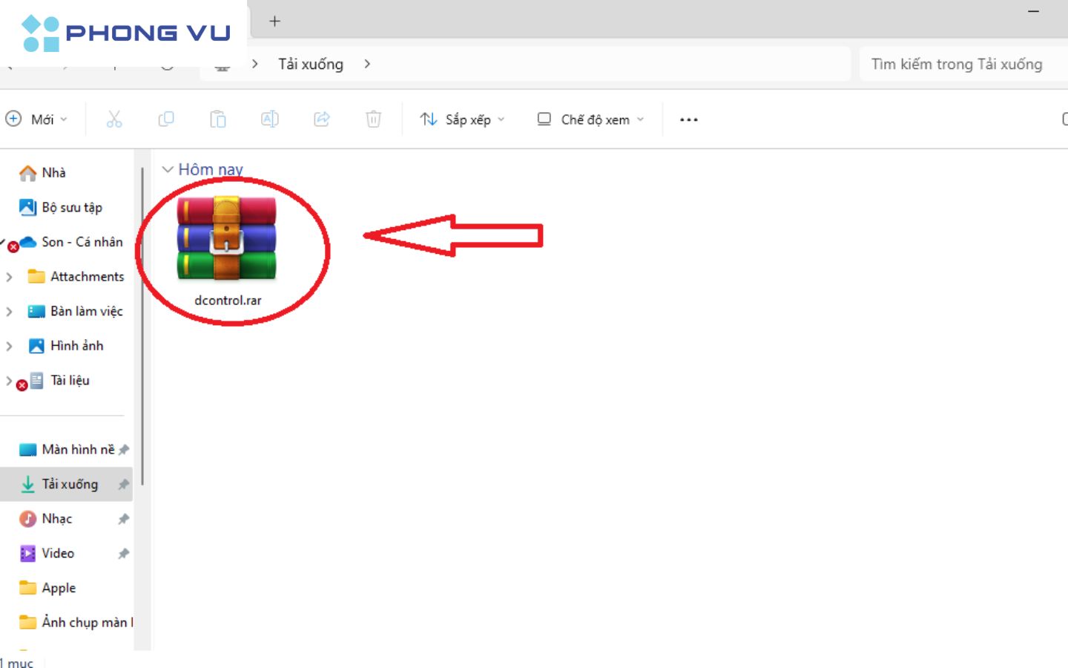This screenshot has height=668, width=1068.
Task: Expand the Attachments folder tree
Action: point(10,277)
